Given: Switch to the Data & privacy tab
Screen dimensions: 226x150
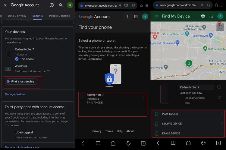Looking at the screenshot, I should point(17,16).
